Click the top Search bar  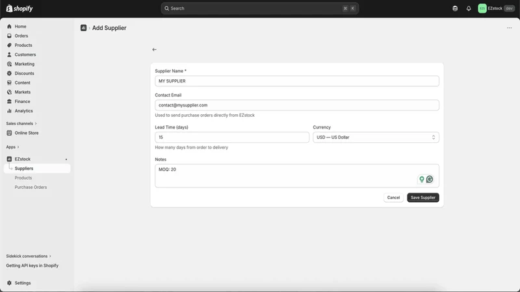tap(259, 8)
